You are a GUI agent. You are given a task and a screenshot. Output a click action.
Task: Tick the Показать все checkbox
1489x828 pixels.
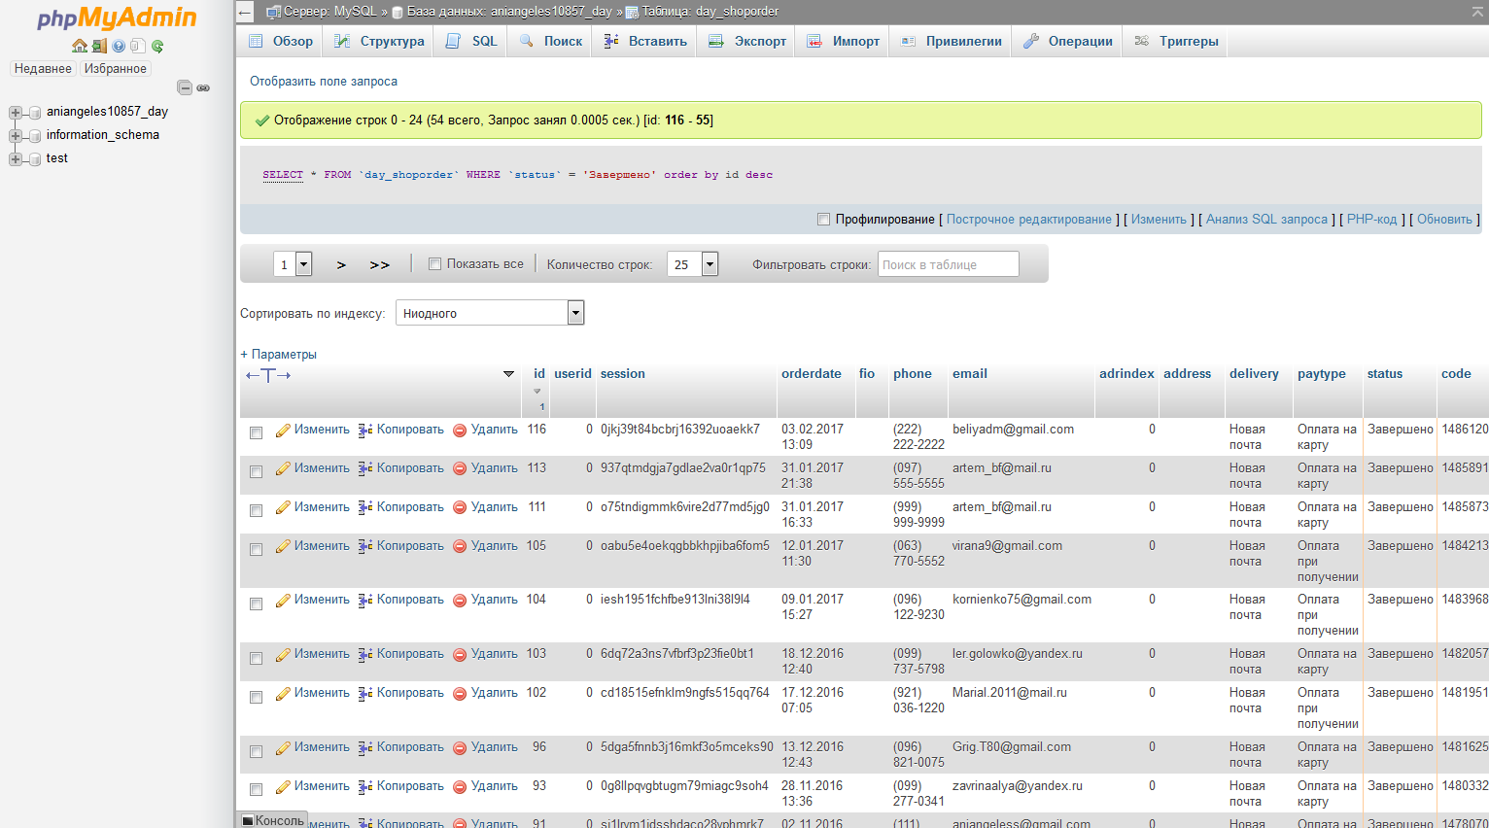tap(435, 264)
